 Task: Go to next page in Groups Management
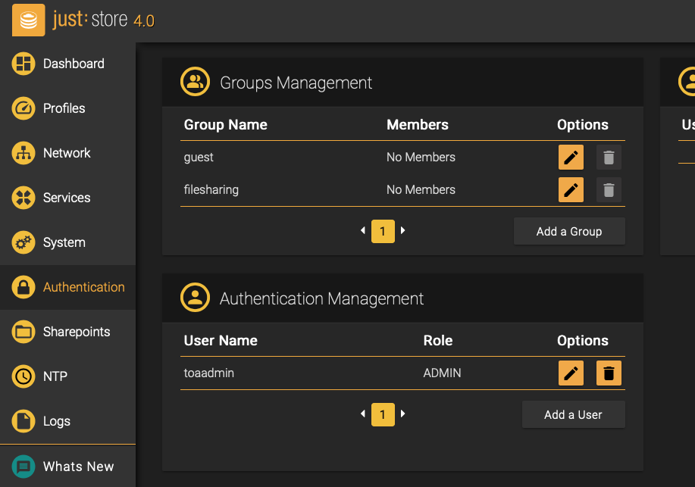403,230
